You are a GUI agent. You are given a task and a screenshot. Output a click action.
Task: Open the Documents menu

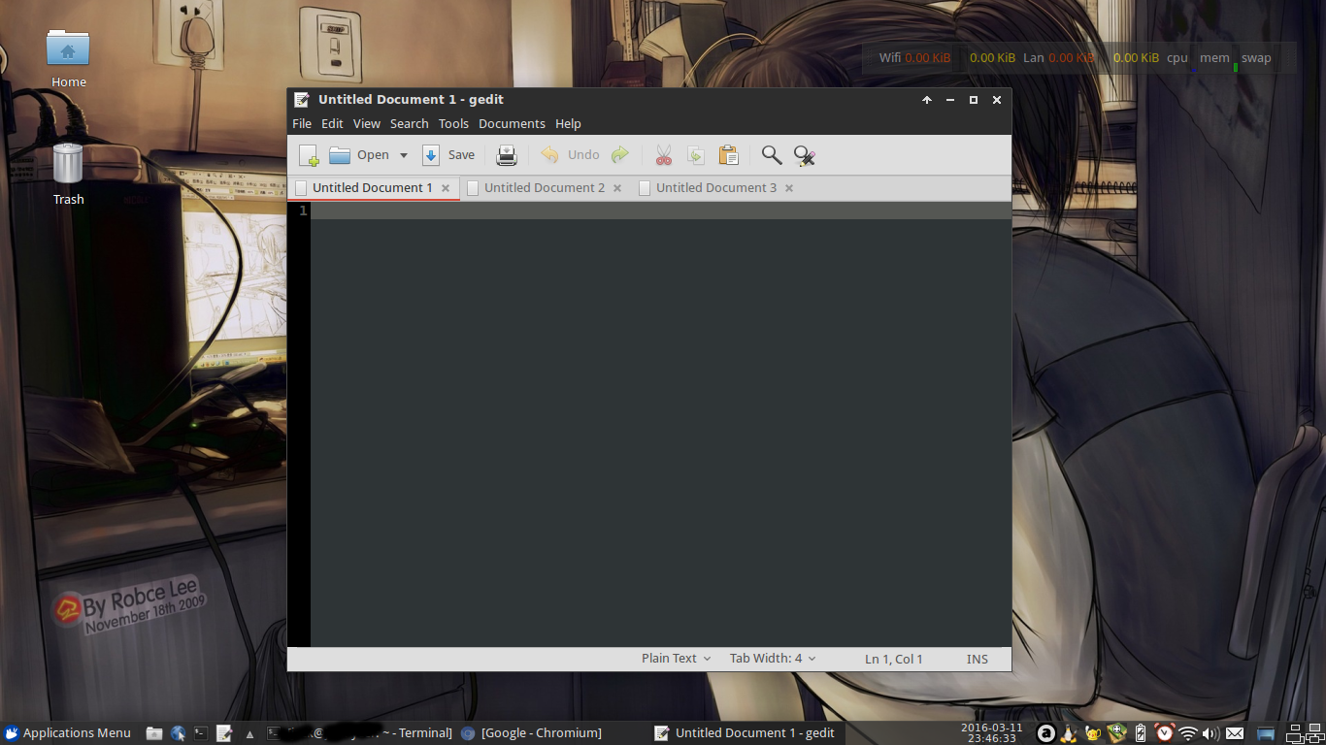pos(512,123)
